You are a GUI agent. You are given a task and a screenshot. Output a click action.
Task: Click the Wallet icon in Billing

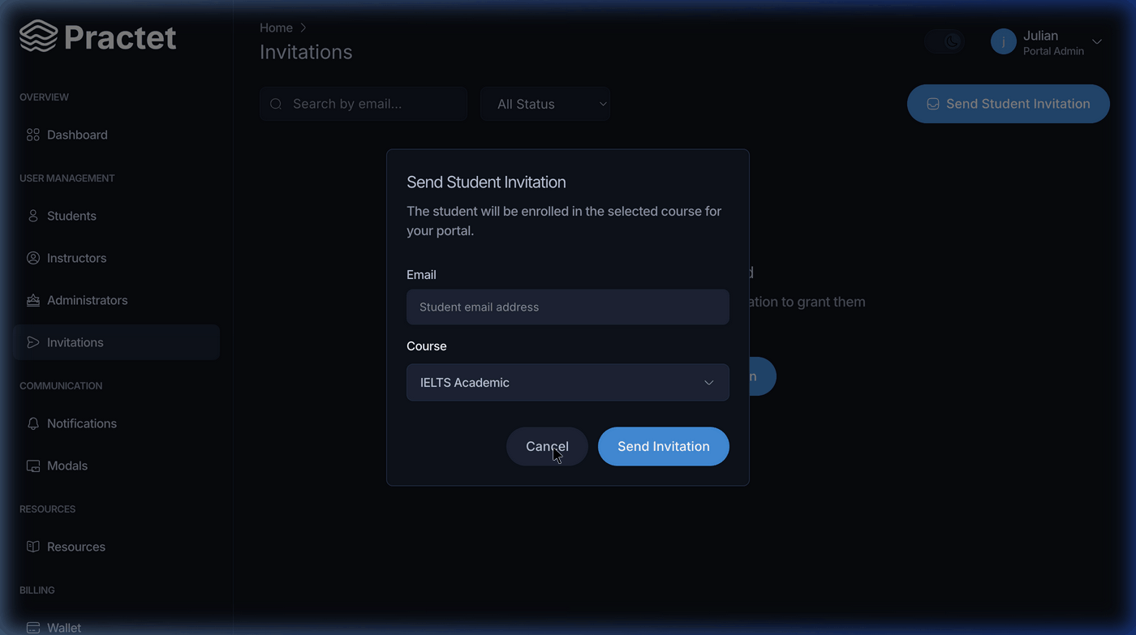[x=33, y=628]
